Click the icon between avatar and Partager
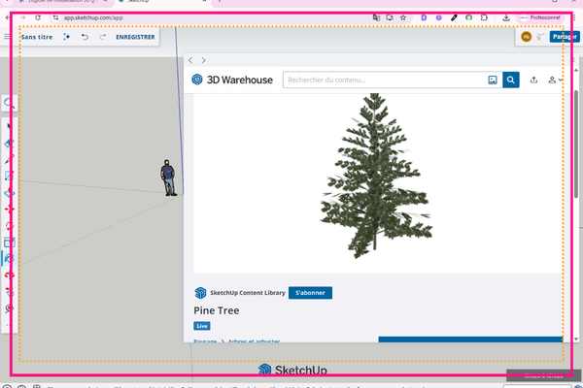The width and height of the screenshot is (583, 388). click(540, 37)
